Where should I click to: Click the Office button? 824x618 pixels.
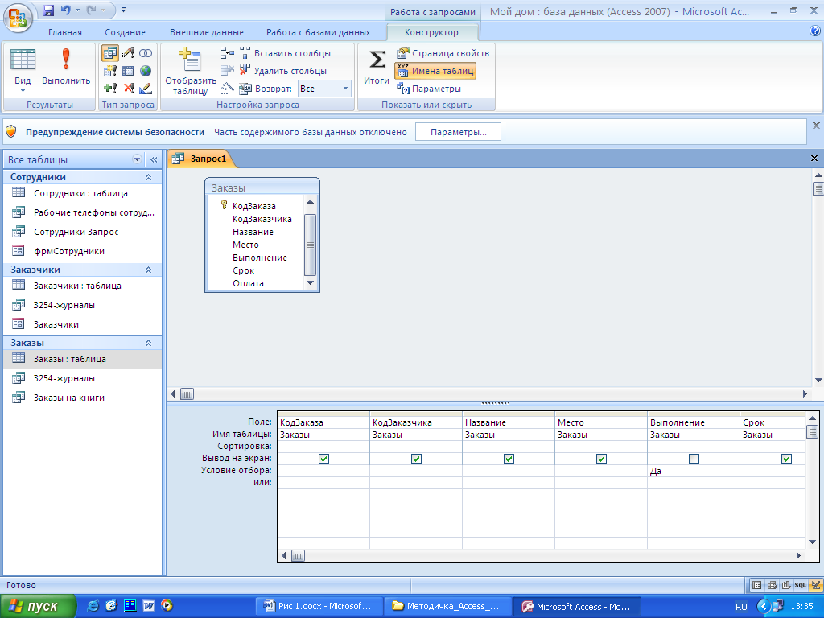[18, 18]
